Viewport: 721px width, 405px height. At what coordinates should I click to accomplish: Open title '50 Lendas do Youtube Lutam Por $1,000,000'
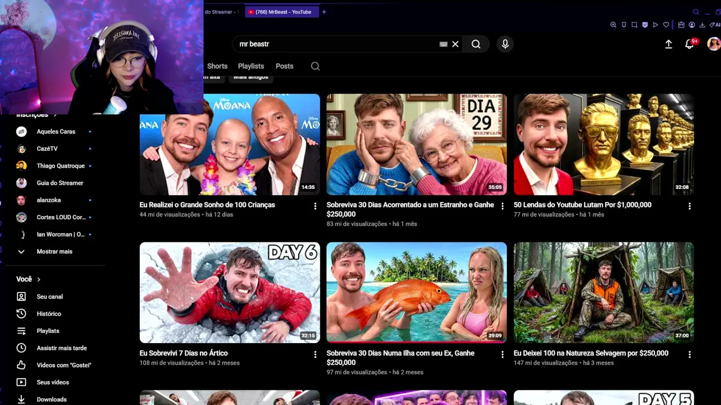point(582,205)
